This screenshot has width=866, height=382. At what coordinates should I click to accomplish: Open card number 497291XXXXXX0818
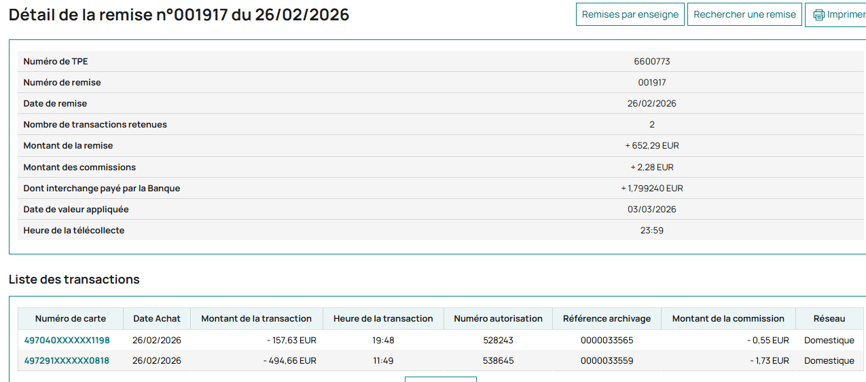tap(67, 360)
